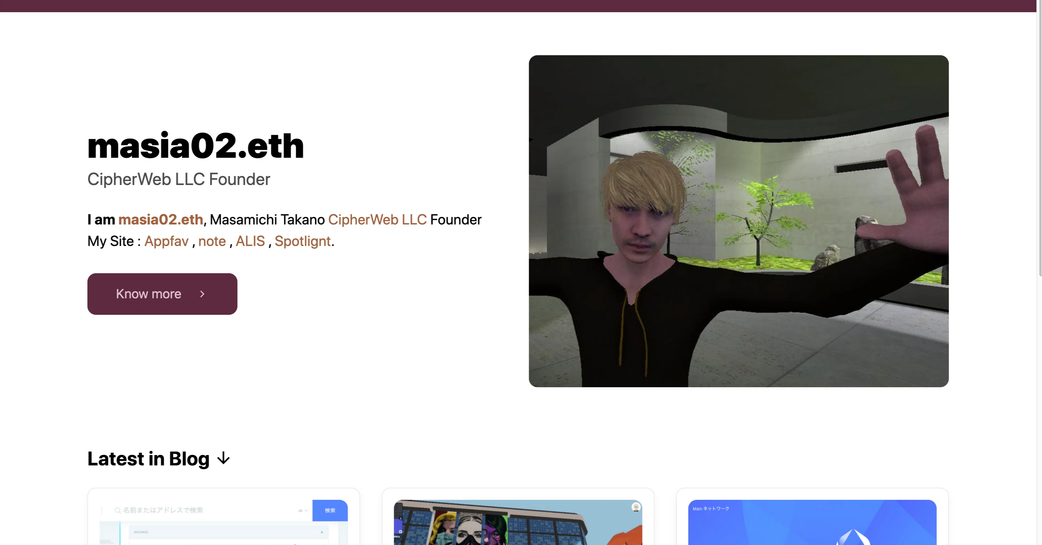
Task: Click the chevron arrow inside Know more
Action: [202, 294]
